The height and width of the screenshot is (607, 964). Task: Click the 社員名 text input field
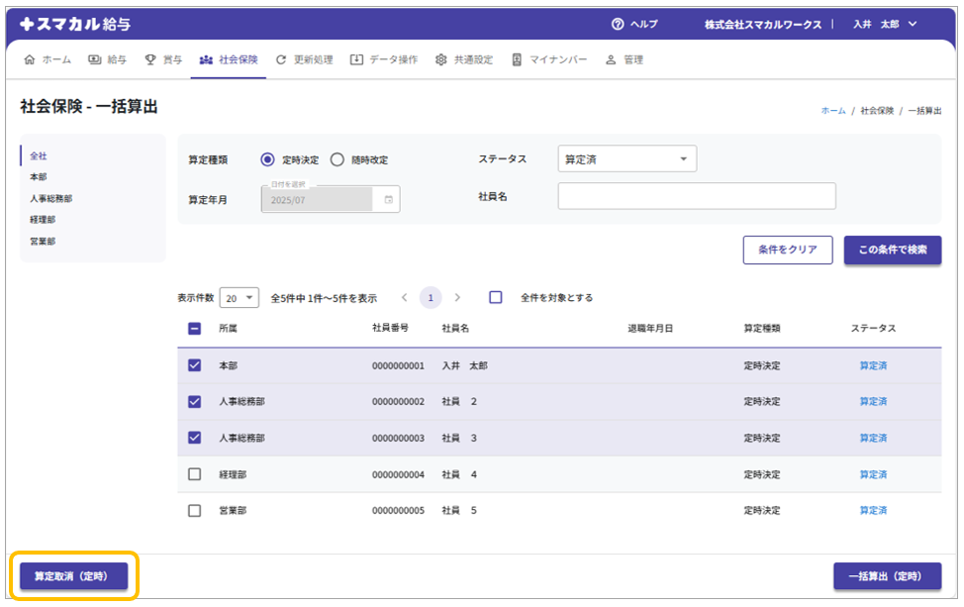point(696,196)
